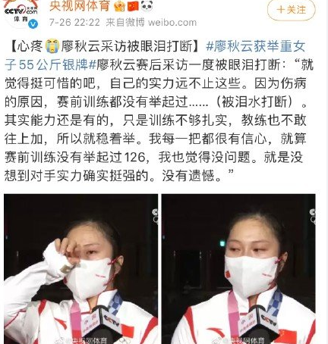
Task: Open the 来自微博 weibo.com source link
Action: 151,23
